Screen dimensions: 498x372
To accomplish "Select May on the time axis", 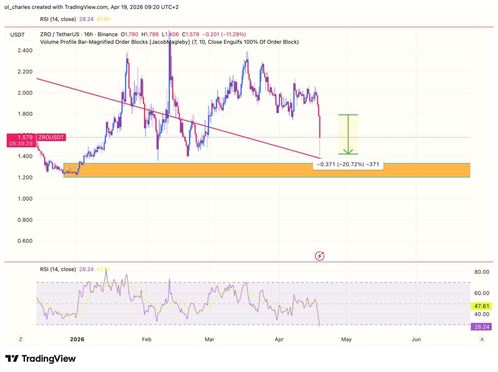I will tap(346, 339).
